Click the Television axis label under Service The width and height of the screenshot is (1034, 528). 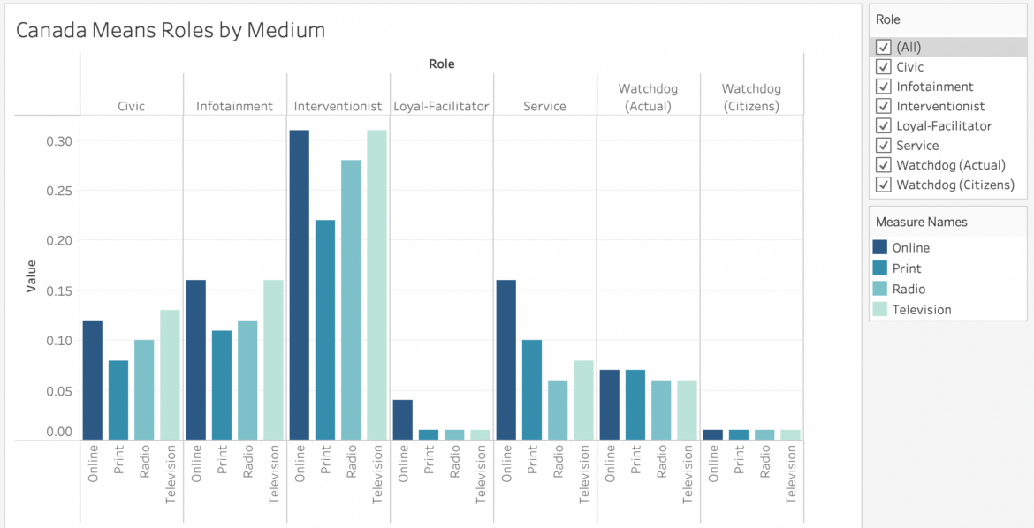584,472
